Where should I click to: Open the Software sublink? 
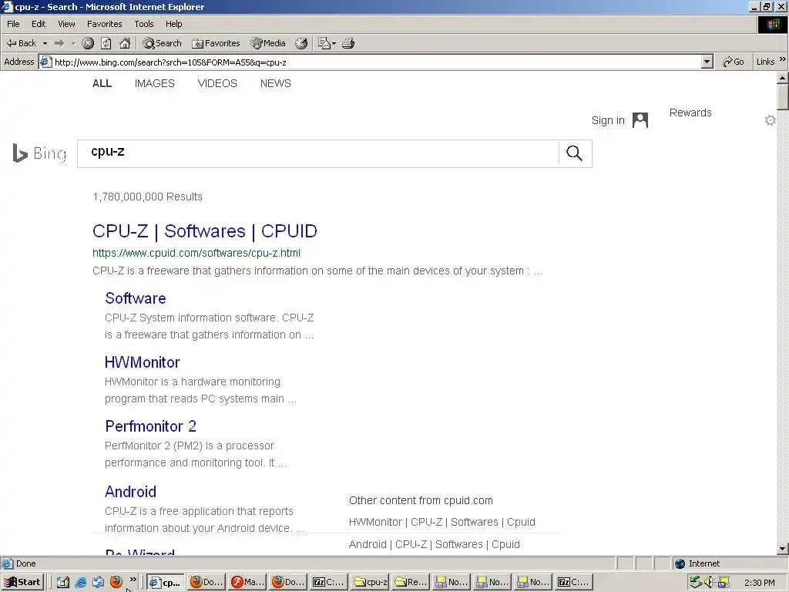pos(136,298)
